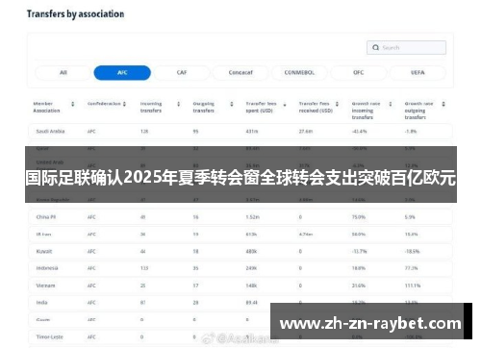481x348 pixels.
Task: Click the Incoming transfers column header
Action: point(151,107)
